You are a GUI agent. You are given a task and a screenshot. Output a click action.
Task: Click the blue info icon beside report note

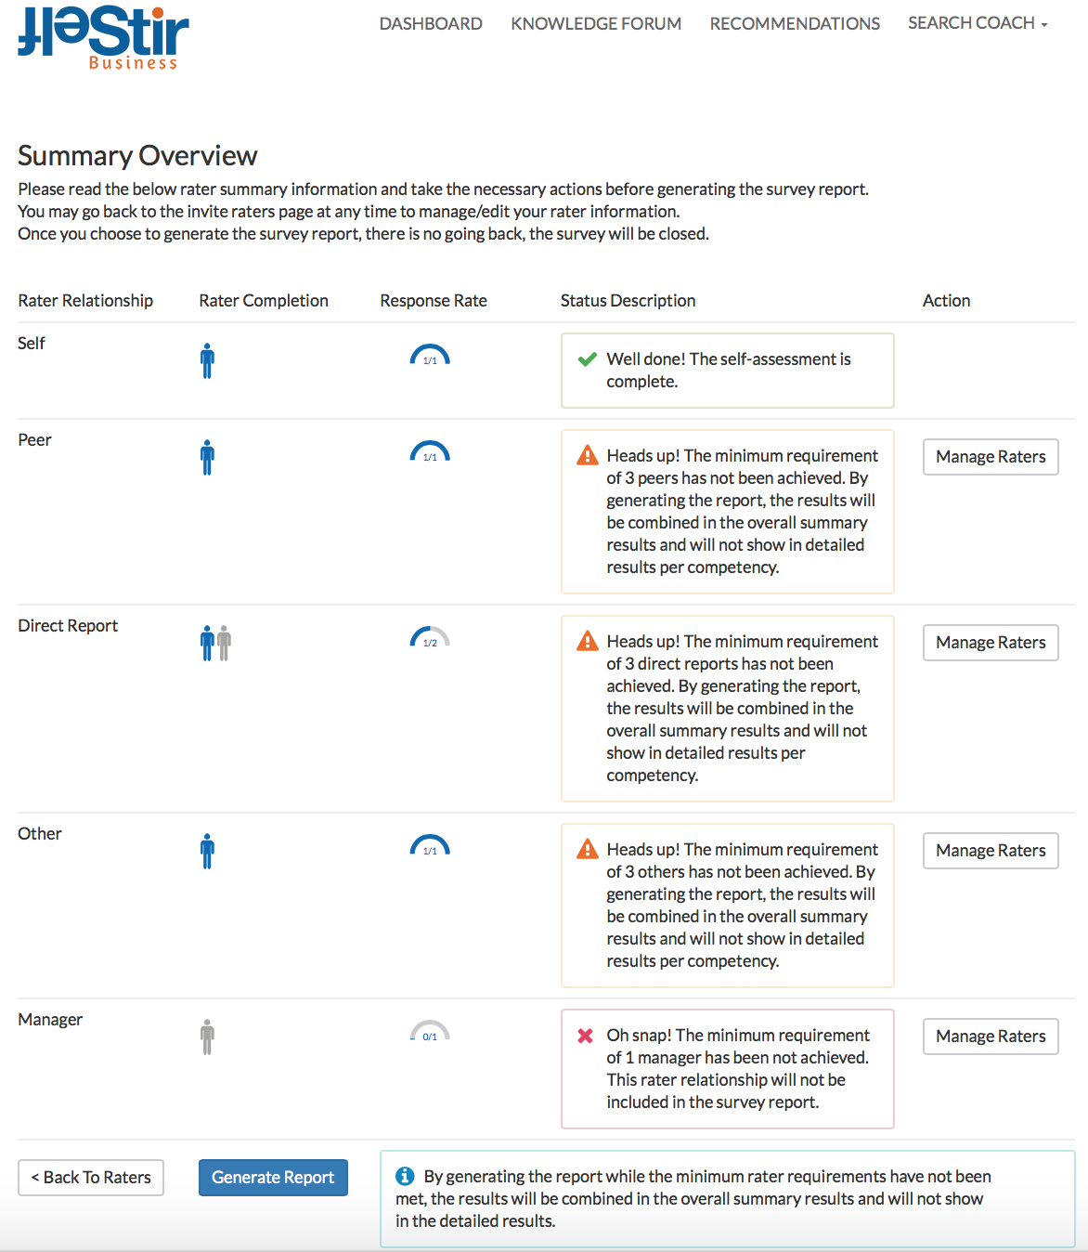pos(405,1176)
